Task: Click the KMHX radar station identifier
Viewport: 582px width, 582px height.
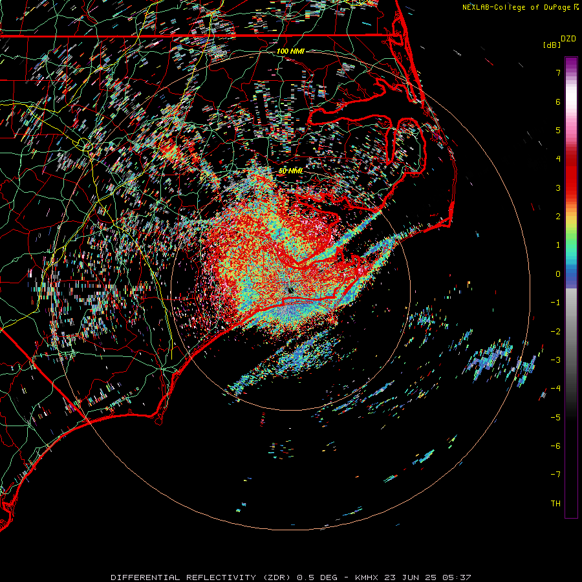Action: coord(367,577)
